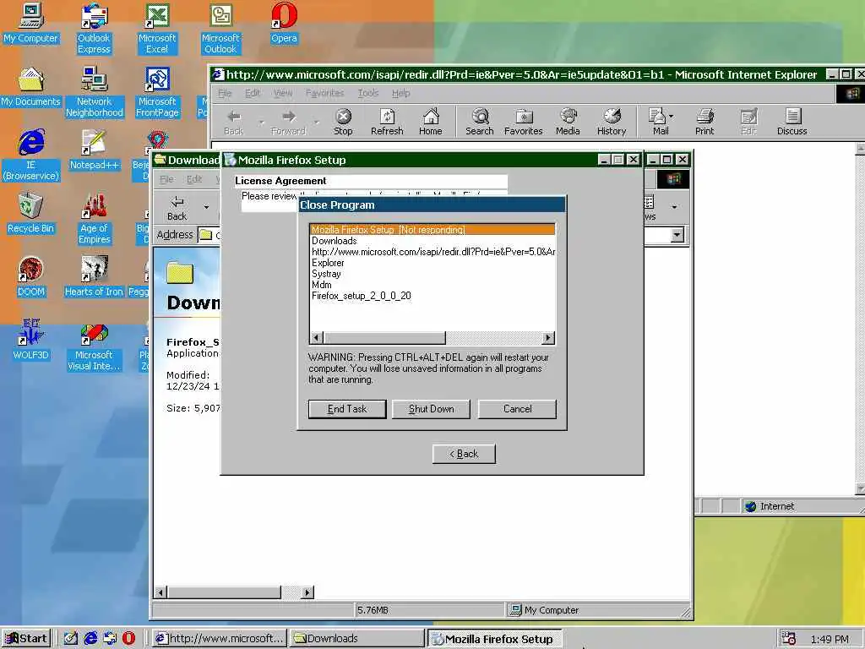The width and height of the screenshot is (865, 649).
Task: Launch Internet Explorer from quick launch
Action: 90,639
